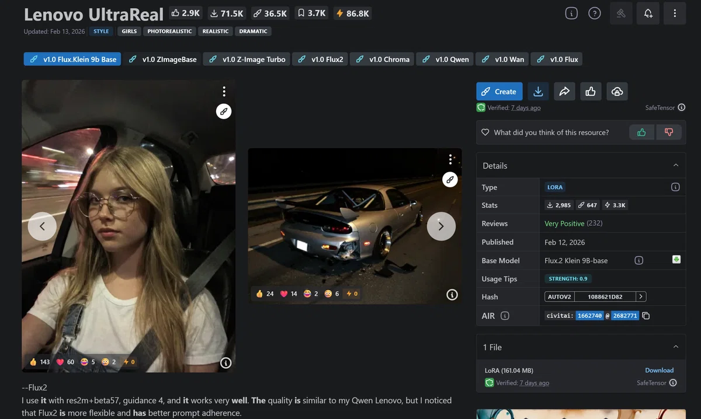This screenshot has height=419, width=701.
Task: Click the thumbs-up like button beside share
Action: (x=591, y=92)
